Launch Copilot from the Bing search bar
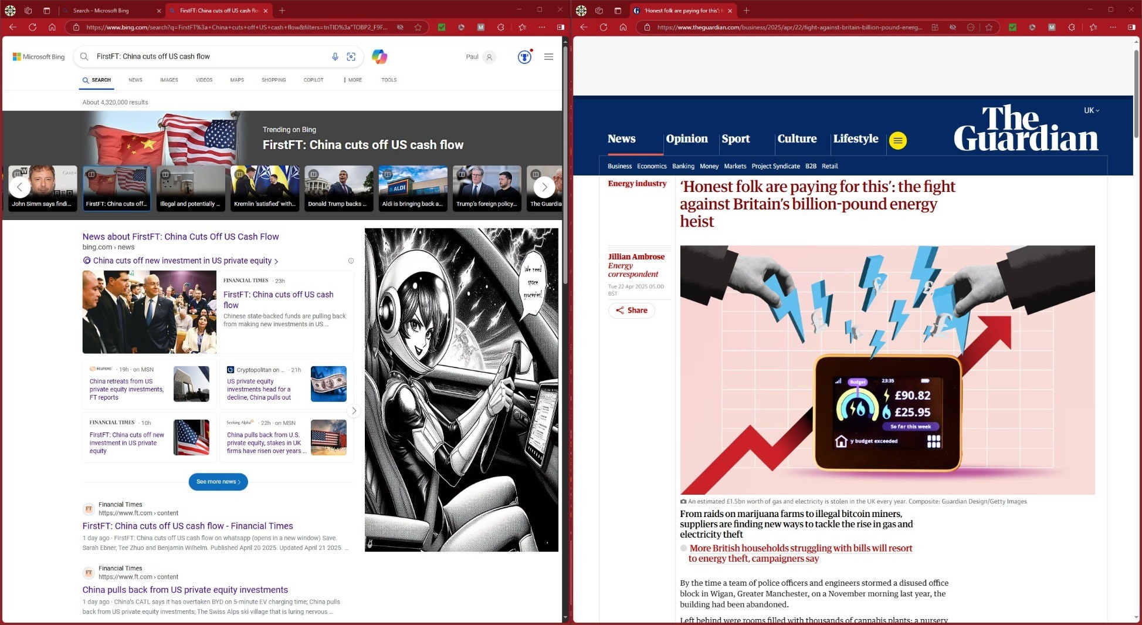 [379, 56]
